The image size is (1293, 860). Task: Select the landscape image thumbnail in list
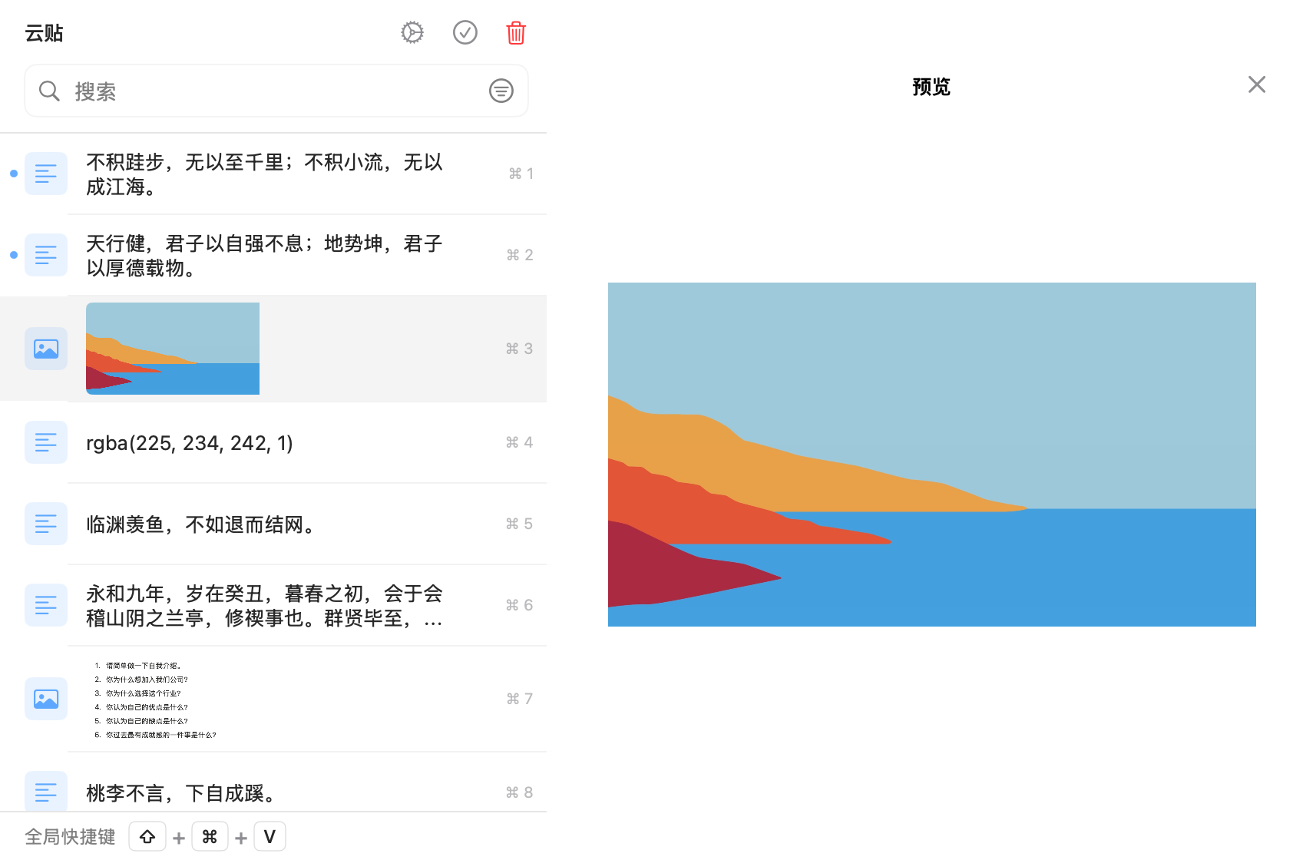173,349
